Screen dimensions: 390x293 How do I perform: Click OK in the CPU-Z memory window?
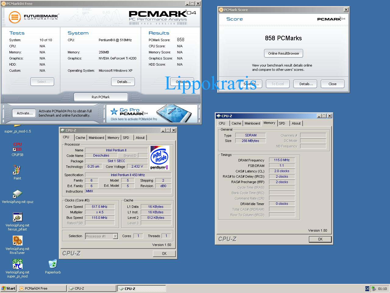pyautogui.click(x=320, y=239)
